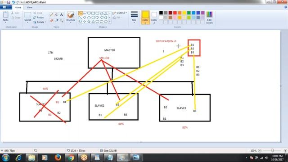Pick the black color swatch
The height and width of the screenshot is (162, 288).
pos(161,13)
